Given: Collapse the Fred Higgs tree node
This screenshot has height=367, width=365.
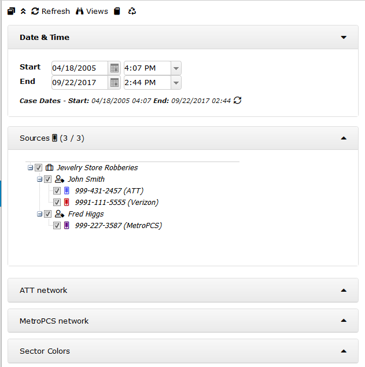Looking at the screenshot, I should [40, 214].
